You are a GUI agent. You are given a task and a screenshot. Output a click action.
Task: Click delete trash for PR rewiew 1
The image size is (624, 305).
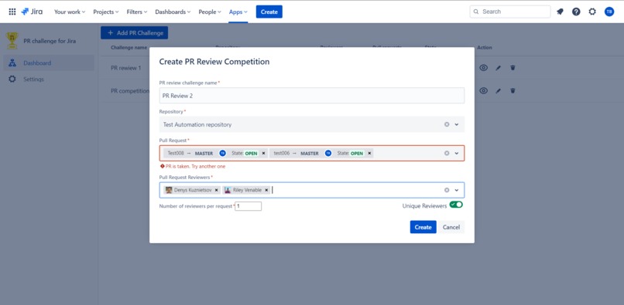pos(513,68)
